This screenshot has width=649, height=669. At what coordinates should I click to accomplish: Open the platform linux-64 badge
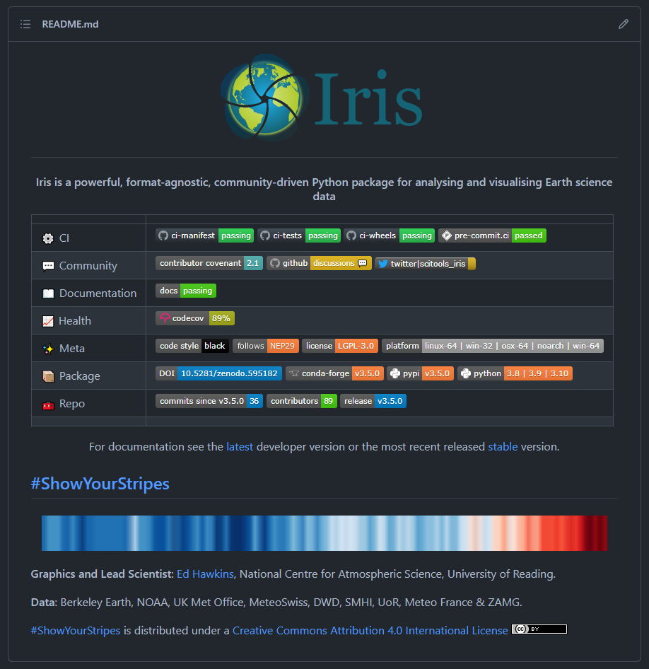(x=493, y=346)
